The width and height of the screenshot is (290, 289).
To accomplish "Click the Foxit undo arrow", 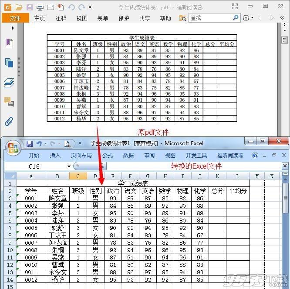I will point(71,7).
